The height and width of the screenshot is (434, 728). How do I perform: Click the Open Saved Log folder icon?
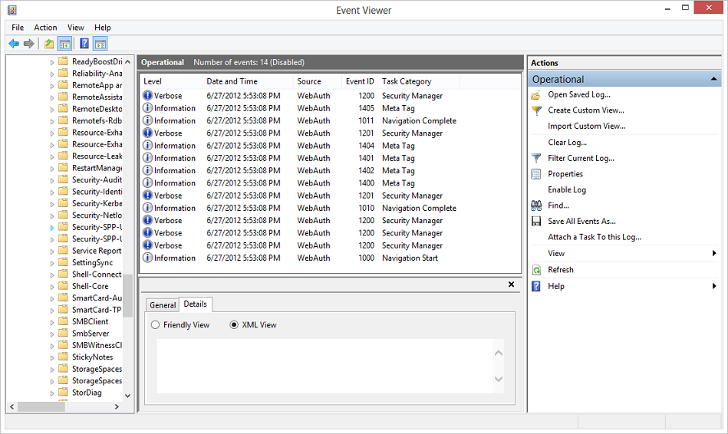(x=536, y=94)
